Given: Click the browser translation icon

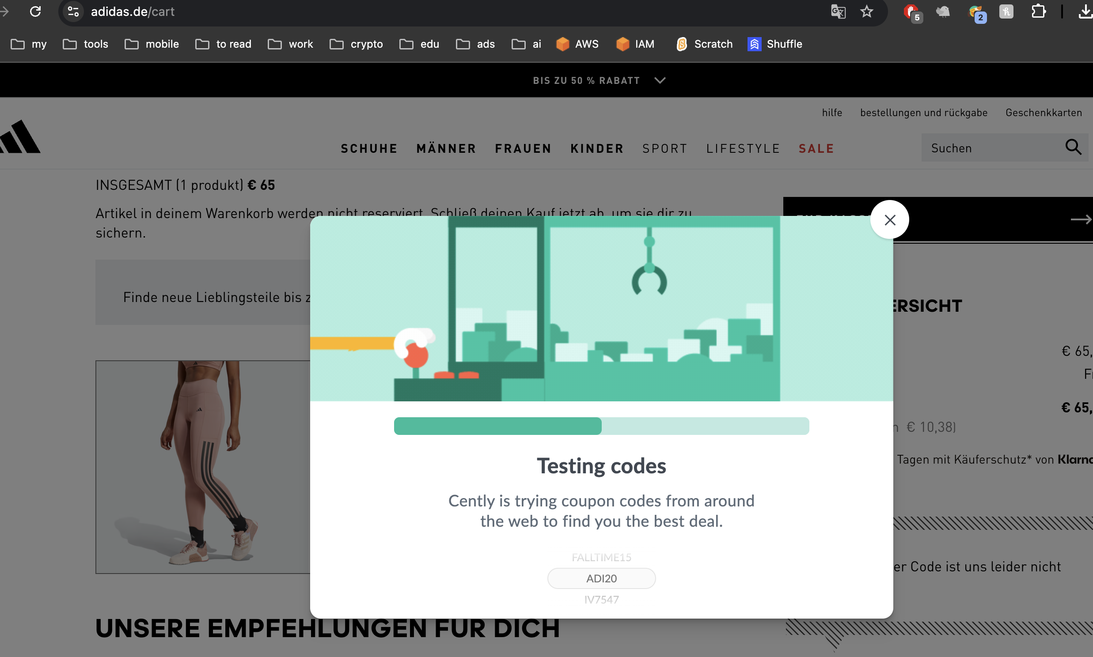Looking at the screenshot, I should [838, 12].
